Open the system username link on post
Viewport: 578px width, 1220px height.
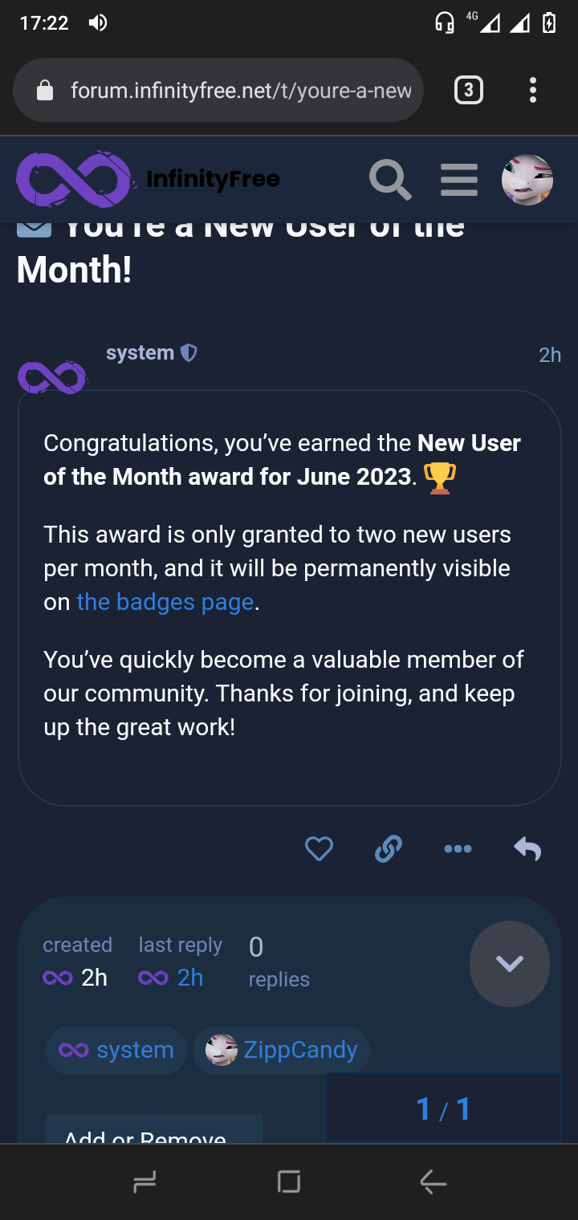click(140, 353)
